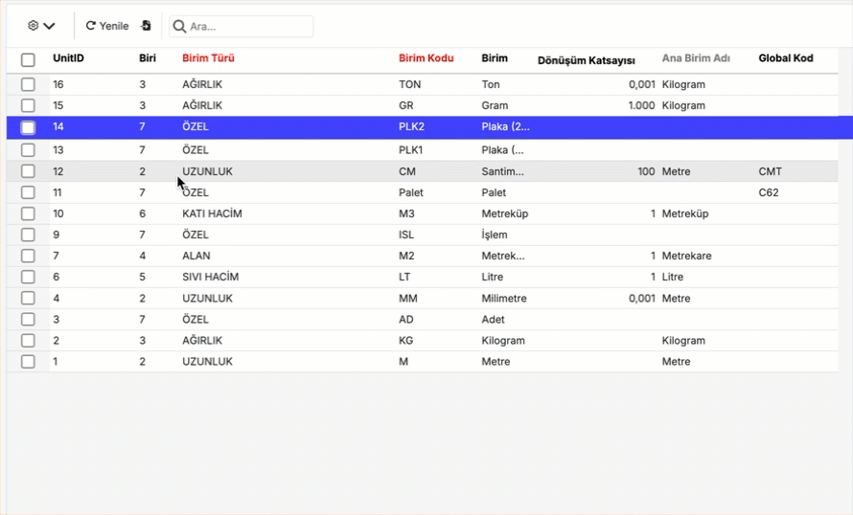
Task: Click the Ana Birim Adı header
Action: pos(695,58)
